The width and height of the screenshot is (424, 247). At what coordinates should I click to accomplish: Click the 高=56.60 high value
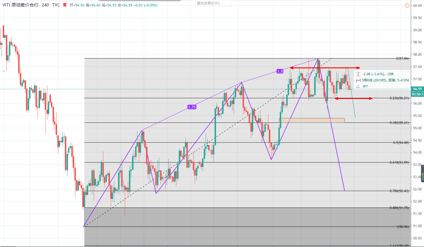click(93, 5)
